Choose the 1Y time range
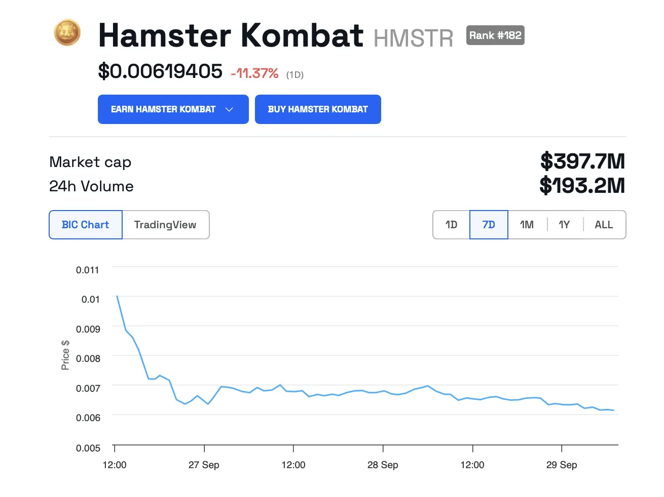This screenshot has height=497, width=664. (x=564, y=225)
